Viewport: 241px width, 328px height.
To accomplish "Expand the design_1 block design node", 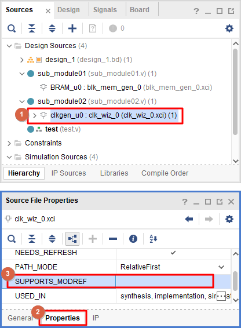I will tap(22, 60).
